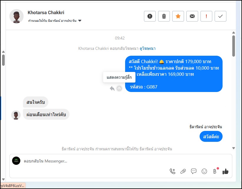
Task: Attach a file with the paperclip icon
Action: point(183,171)
